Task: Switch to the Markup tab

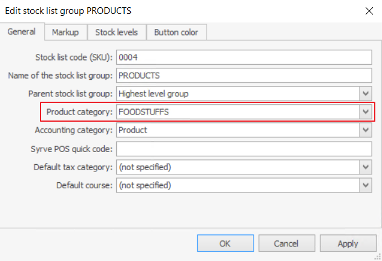Action: tap(65, 32)
